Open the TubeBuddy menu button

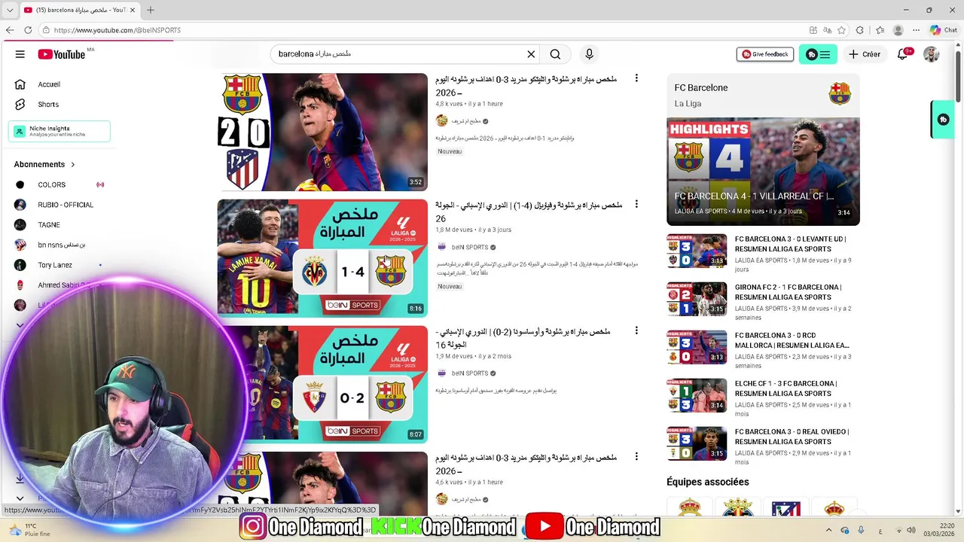click(818, 54)
